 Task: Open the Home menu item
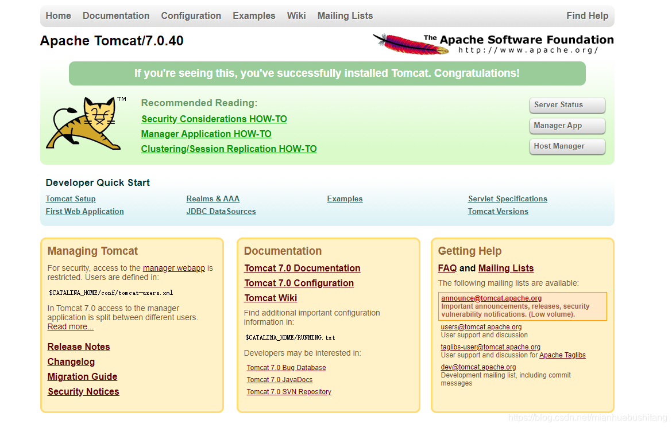58,16
